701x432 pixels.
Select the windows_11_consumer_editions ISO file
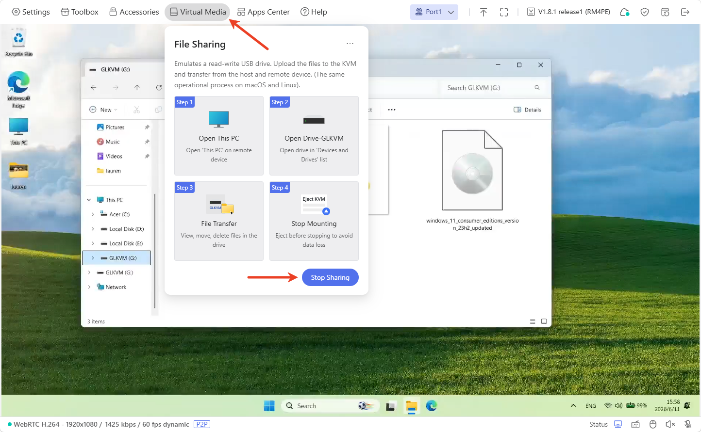[472, 180]
